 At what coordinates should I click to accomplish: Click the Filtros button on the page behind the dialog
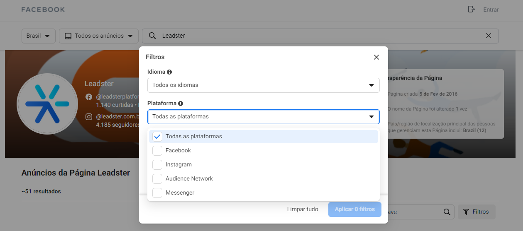pos(477,212)
